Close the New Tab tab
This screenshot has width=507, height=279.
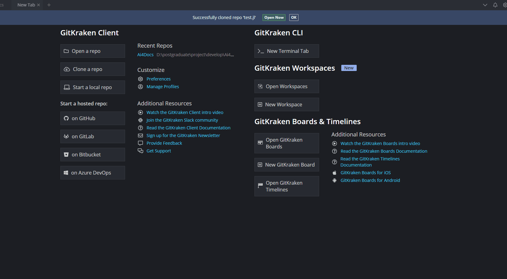point(39,5)
